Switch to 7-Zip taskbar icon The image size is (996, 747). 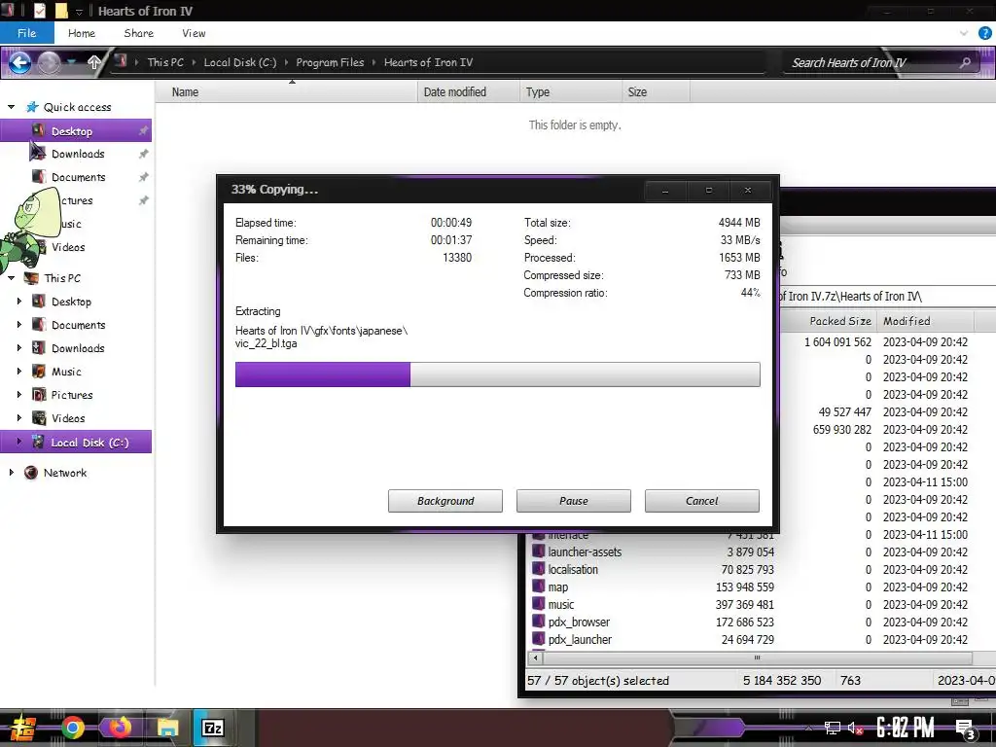tap(213, 728)
